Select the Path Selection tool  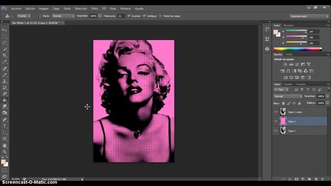click(5, 132)
